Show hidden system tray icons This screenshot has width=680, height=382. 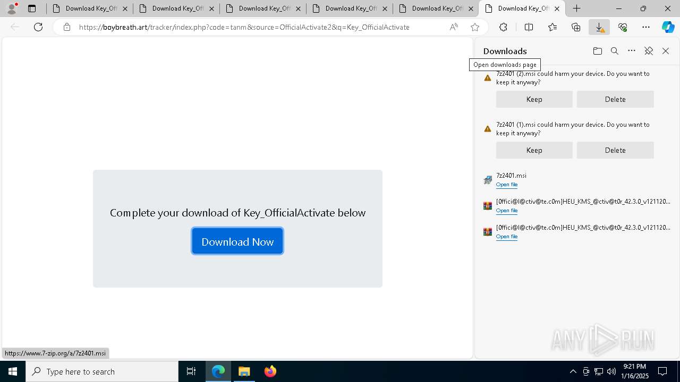[573, 371]
